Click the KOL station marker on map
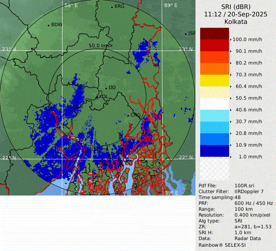Image resolution: width=276 pixels, height=251 pixels. click(98, 96)
